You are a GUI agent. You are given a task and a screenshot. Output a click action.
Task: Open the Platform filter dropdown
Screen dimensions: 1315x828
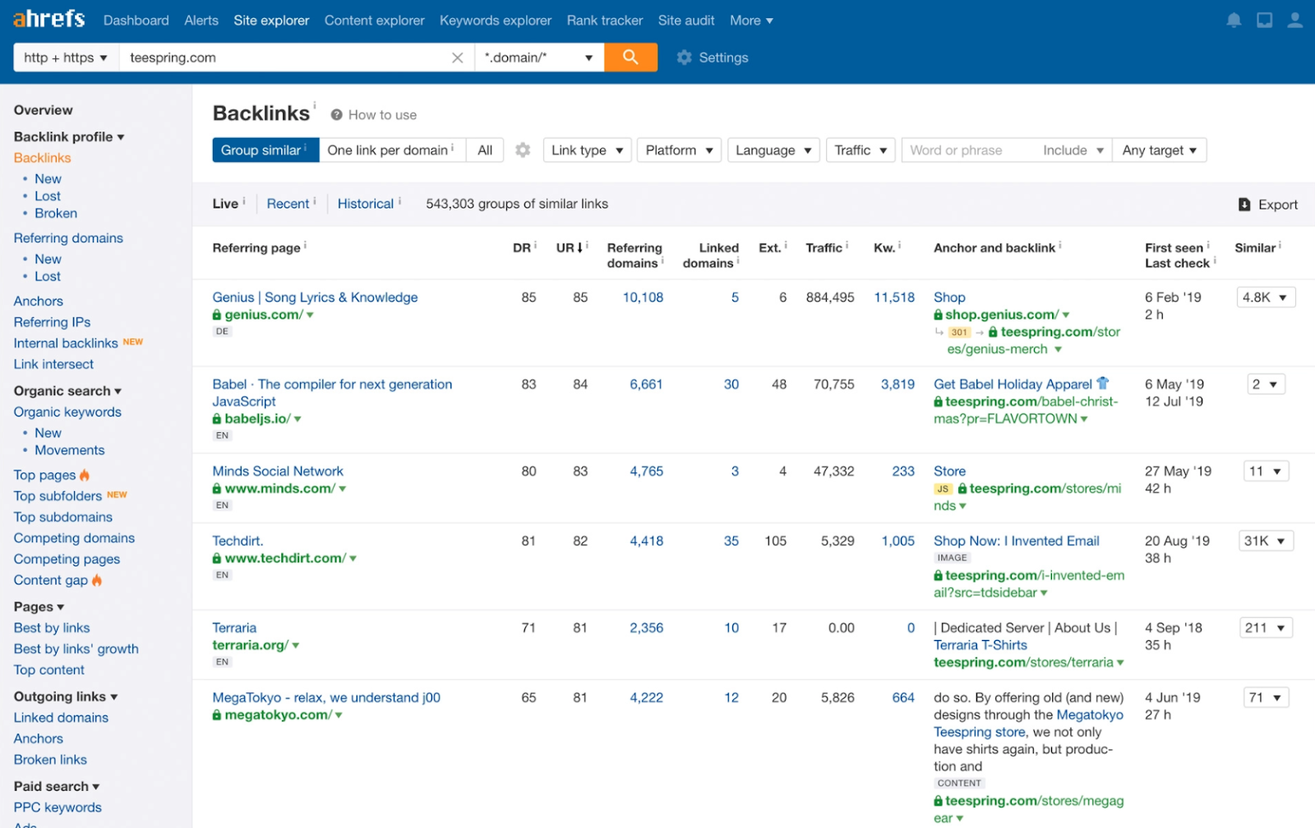coord(679,150)
